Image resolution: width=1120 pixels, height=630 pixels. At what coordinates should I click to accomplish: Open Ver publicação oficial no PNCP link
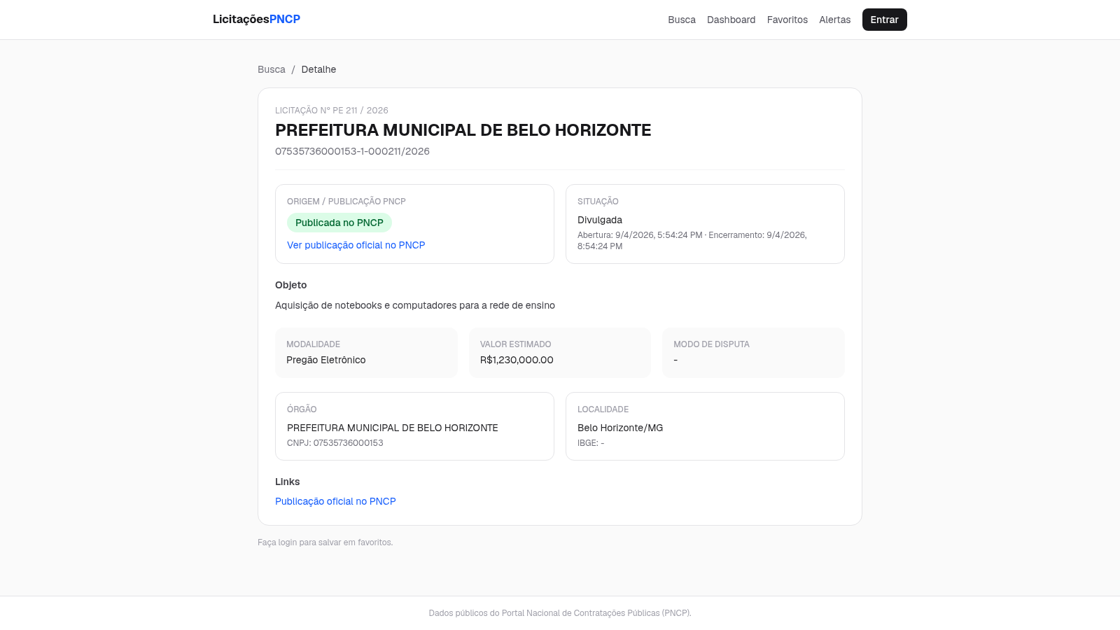pyautogui.click(x=356, y=245)
